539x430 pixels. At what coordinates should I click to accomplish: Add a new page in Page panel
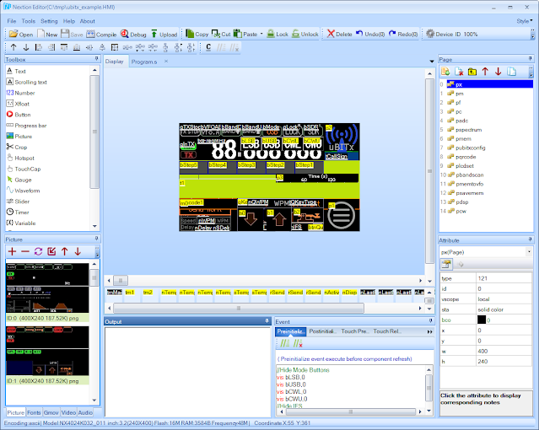pos(445,72)
